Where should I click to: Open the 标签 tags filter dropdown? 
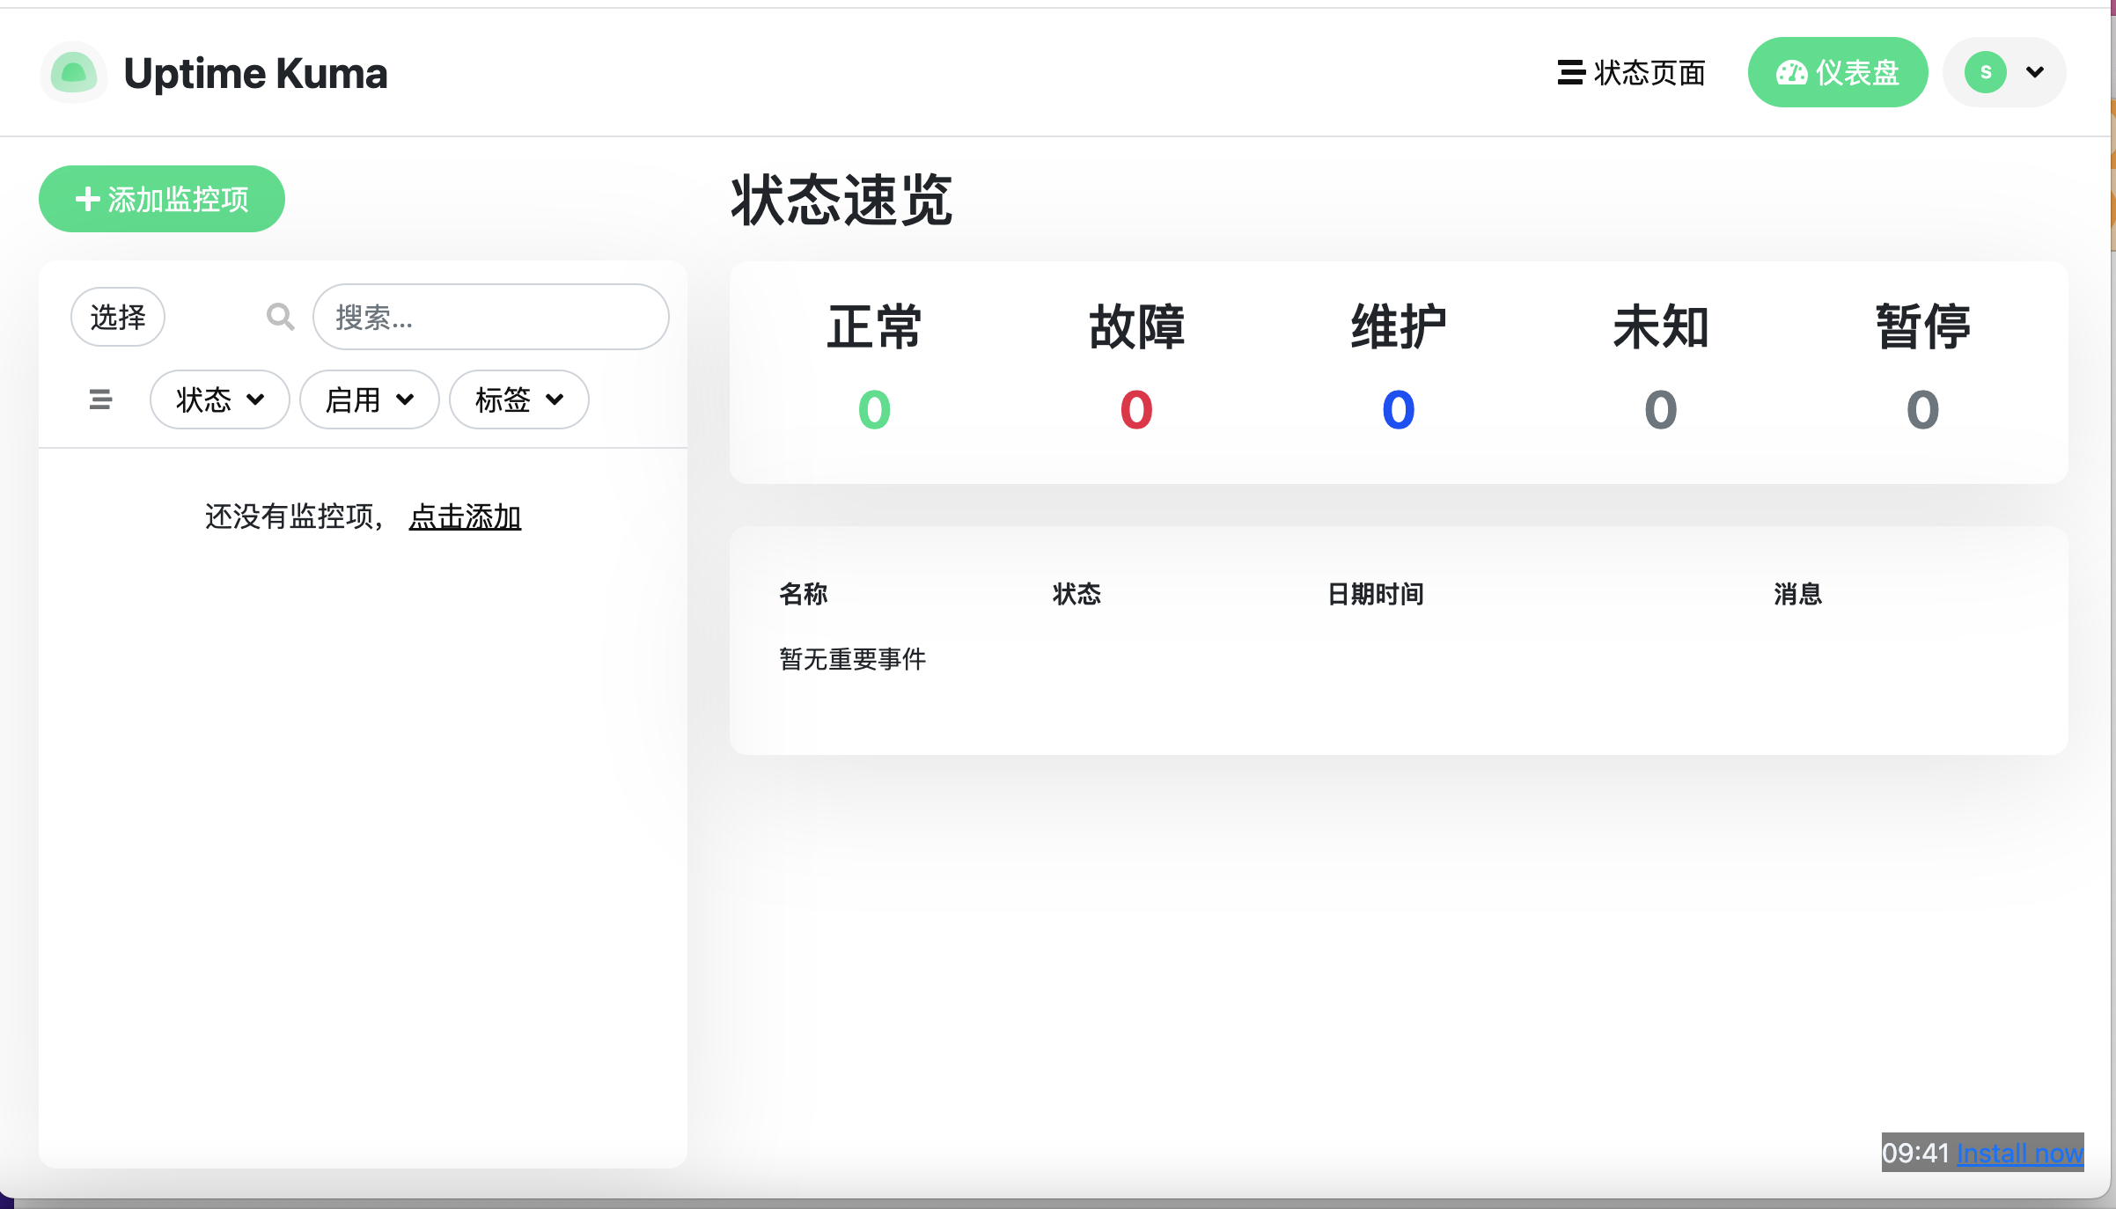(519, 399)
